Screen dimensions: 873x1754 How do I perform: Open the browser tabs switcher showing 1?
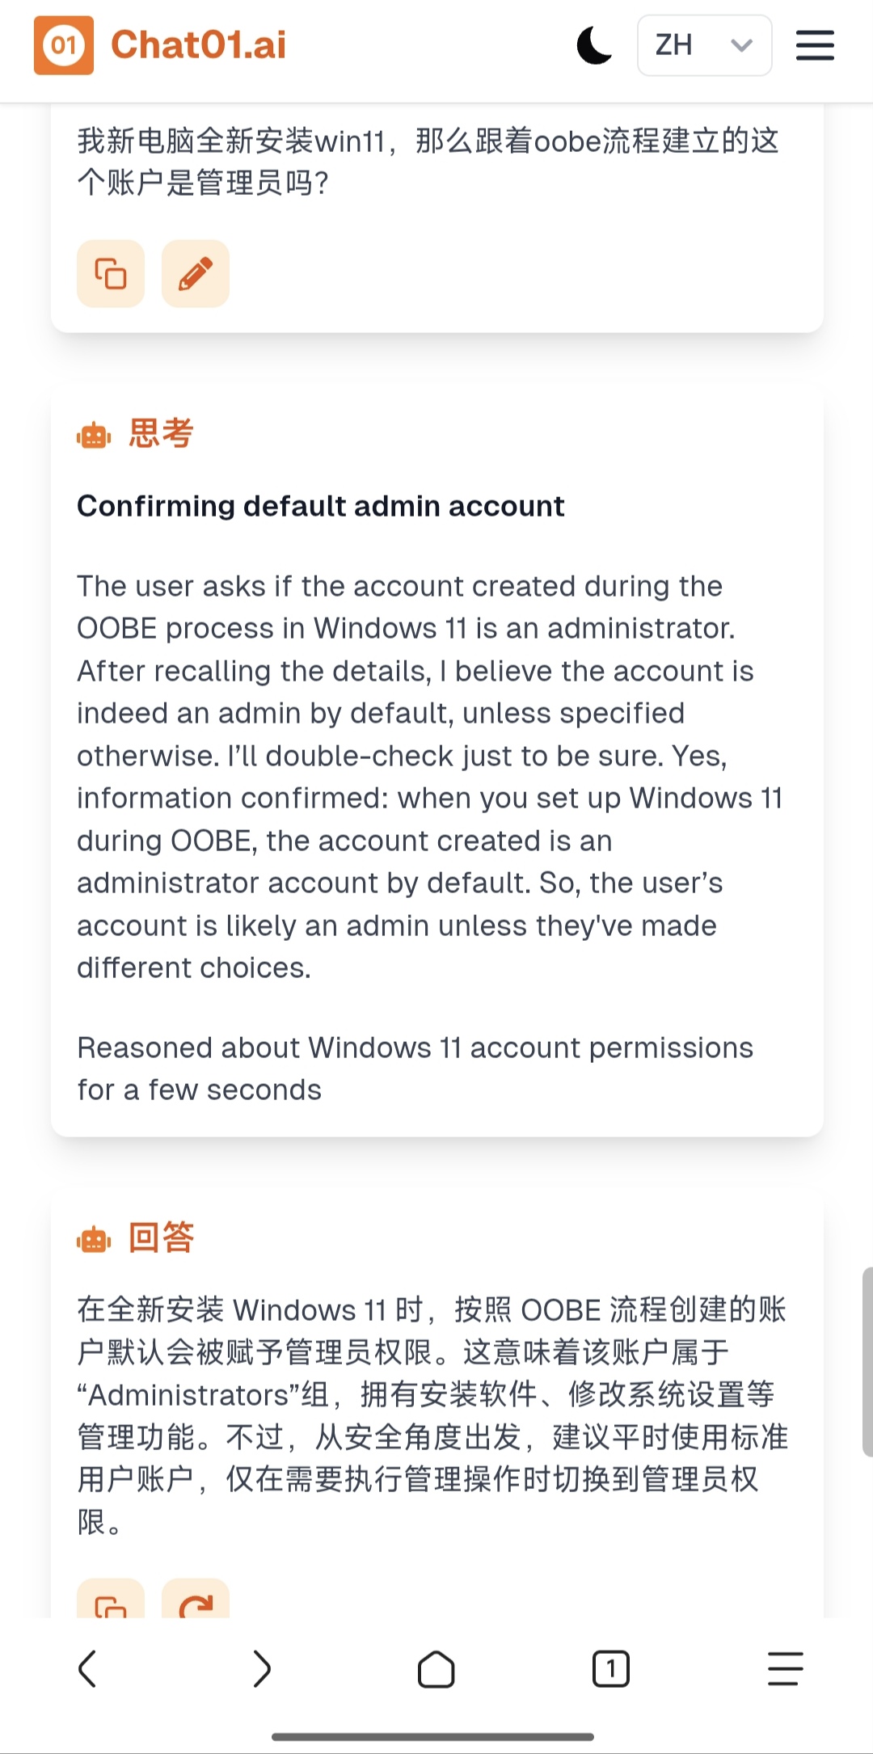coord(611,1669)
